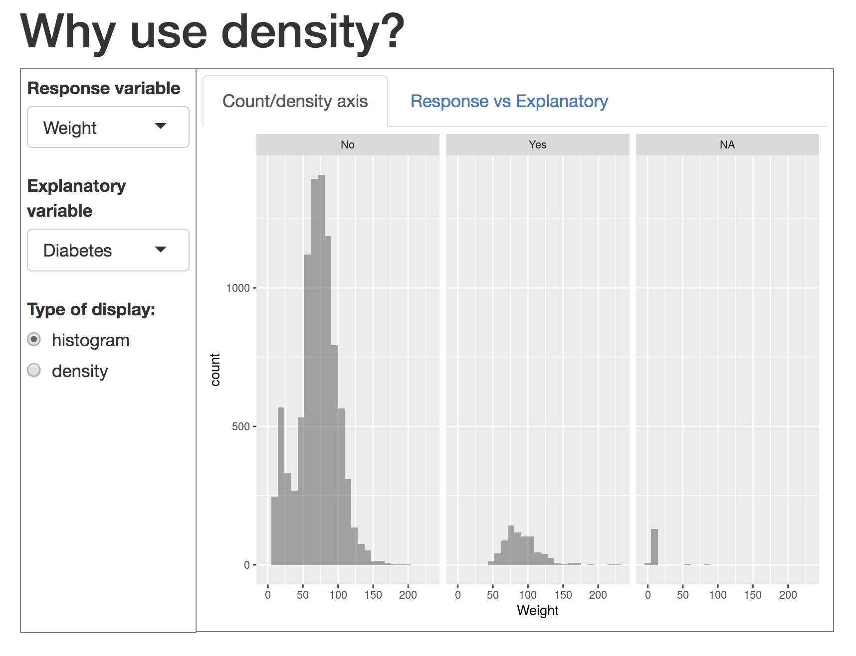Screen dimensions: 856x656
Task: Expand the Diabetes explanatory variable dropdown
Action: (108, 250)
